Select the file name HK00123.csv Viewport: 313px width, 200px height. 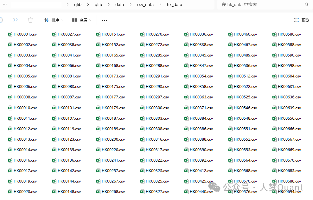click(69, 139)
